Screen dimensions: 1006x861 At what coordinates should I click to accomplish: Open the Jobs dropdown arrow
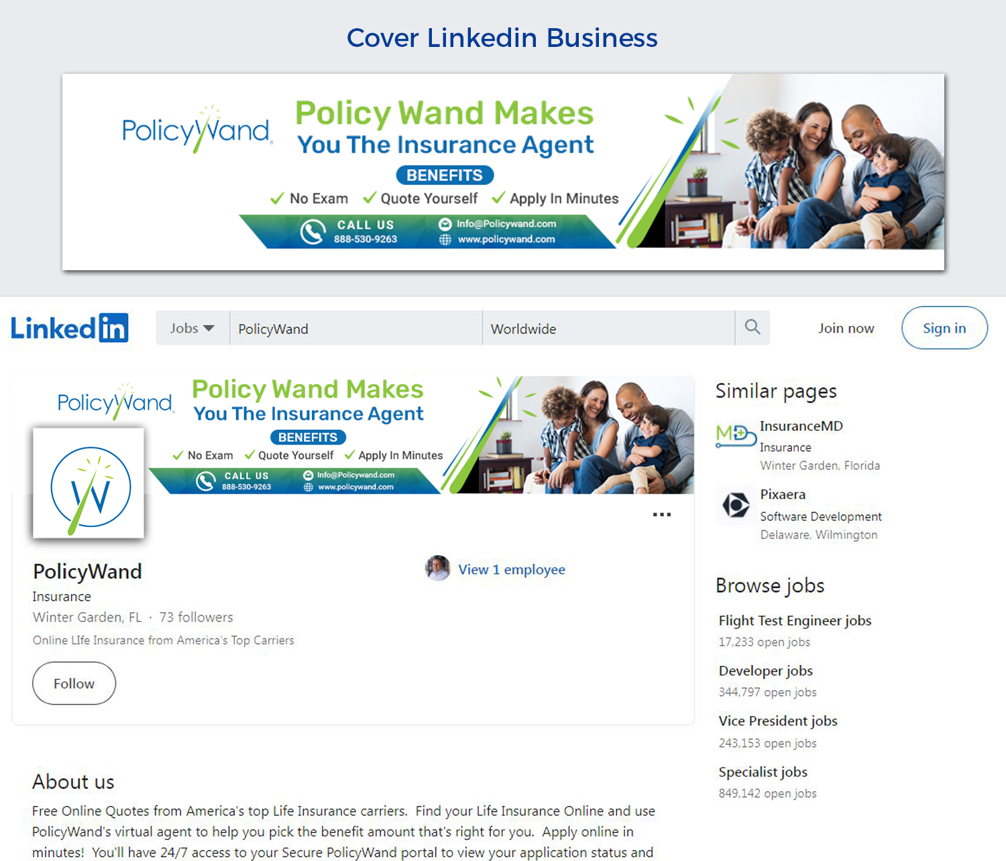pyautogui.click(x=209, y=328)
